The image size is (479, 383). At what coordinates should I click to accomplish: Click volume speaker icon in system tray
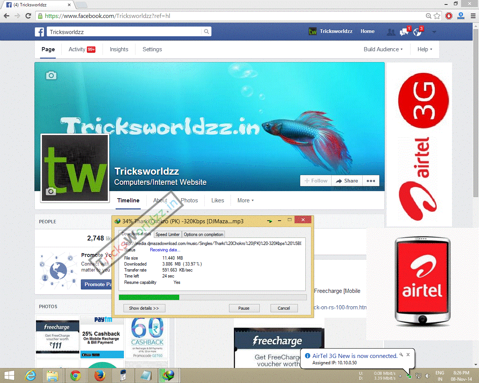click(x=427, y=376)
